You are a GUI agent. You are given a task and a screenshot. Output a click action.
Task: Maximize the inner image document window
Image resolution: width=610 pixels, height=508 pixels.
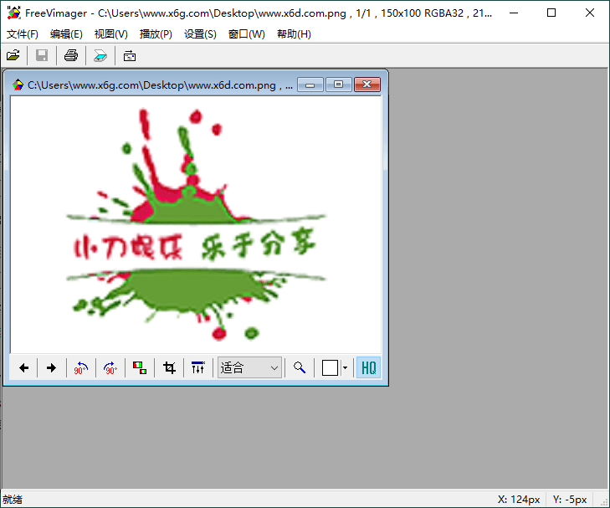(338, 85)
